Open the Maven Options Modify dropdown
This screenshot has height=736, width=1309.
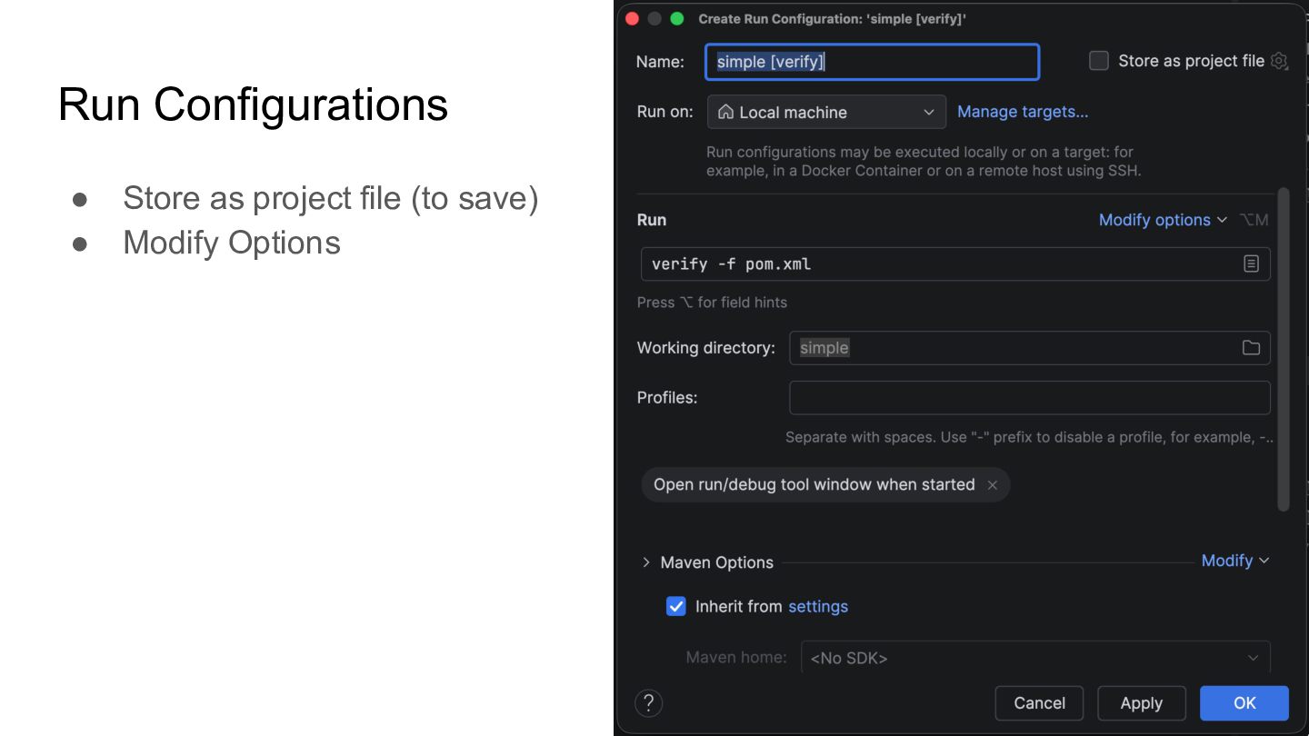click(1234, 561)
